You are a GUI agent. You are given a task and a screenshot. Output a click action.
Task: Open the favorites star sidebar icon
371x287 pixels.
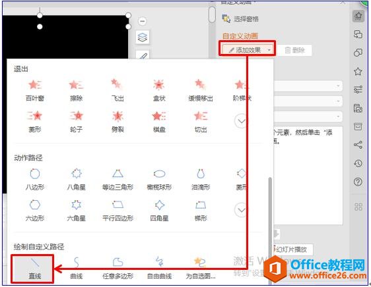(x=358, y=71)
